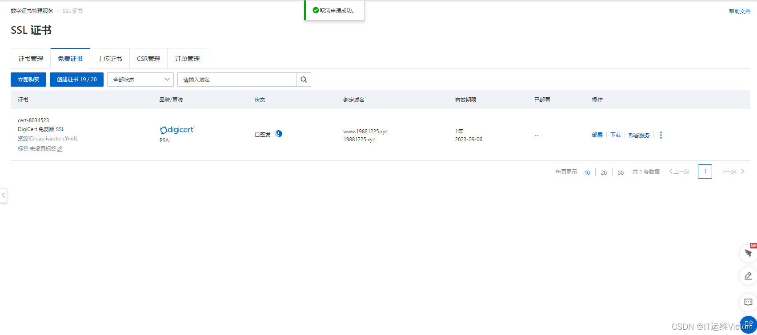
Task: Click the 资源ID cas-ivauto-cYneJL text
Action: [48, 139]
